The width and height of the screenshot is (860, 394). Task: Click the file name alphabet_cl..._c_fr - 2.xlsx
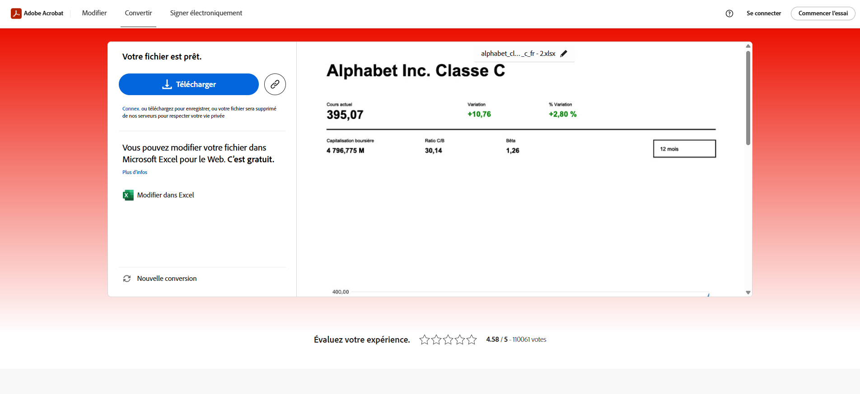click(x=518, y=54)
